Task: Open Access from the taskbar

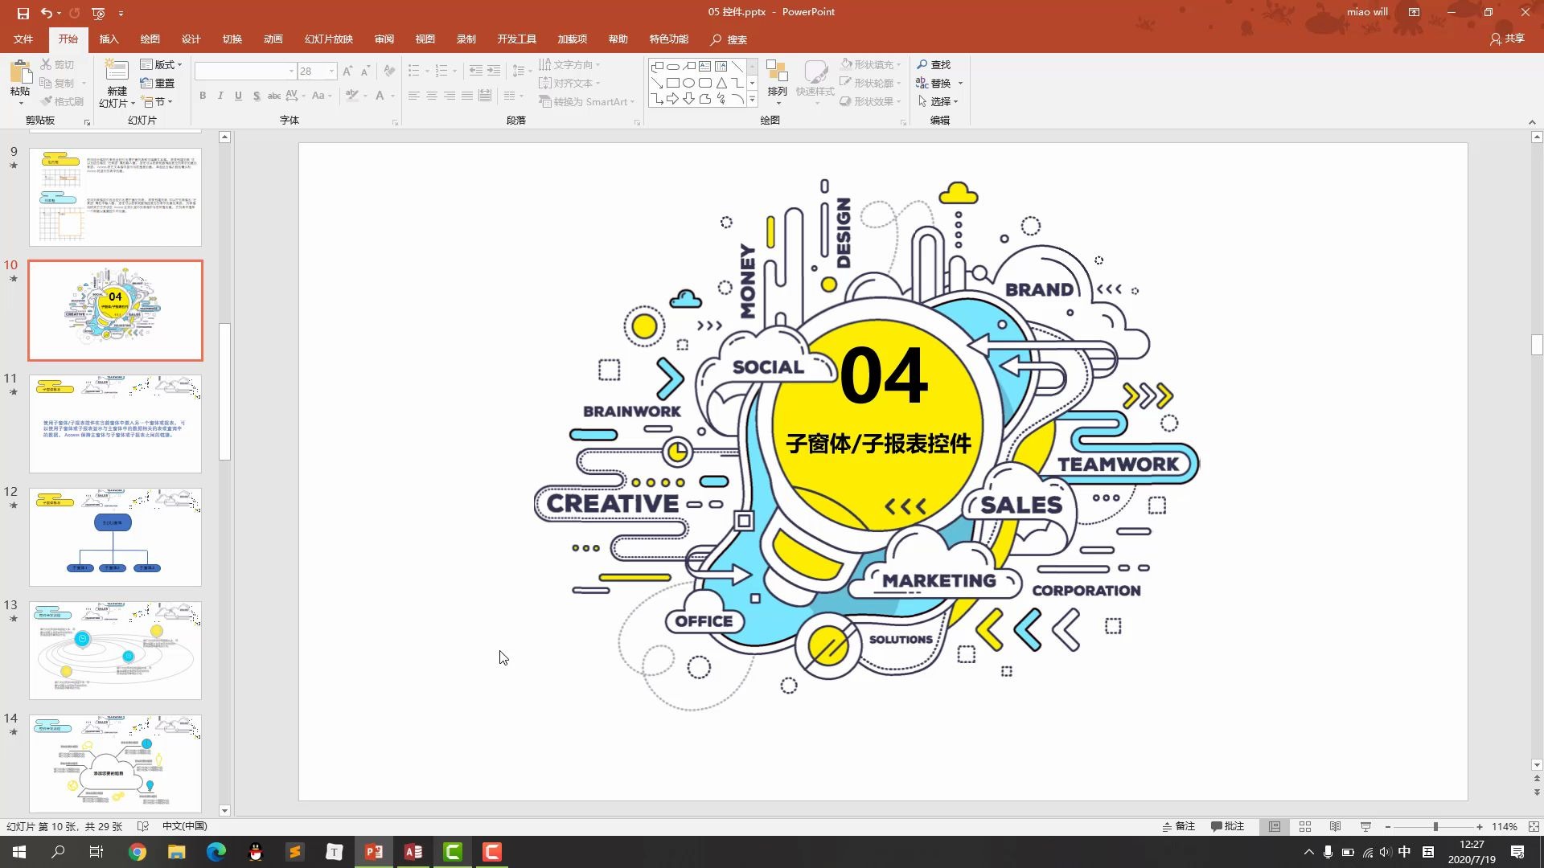Action: pos(413,852)
